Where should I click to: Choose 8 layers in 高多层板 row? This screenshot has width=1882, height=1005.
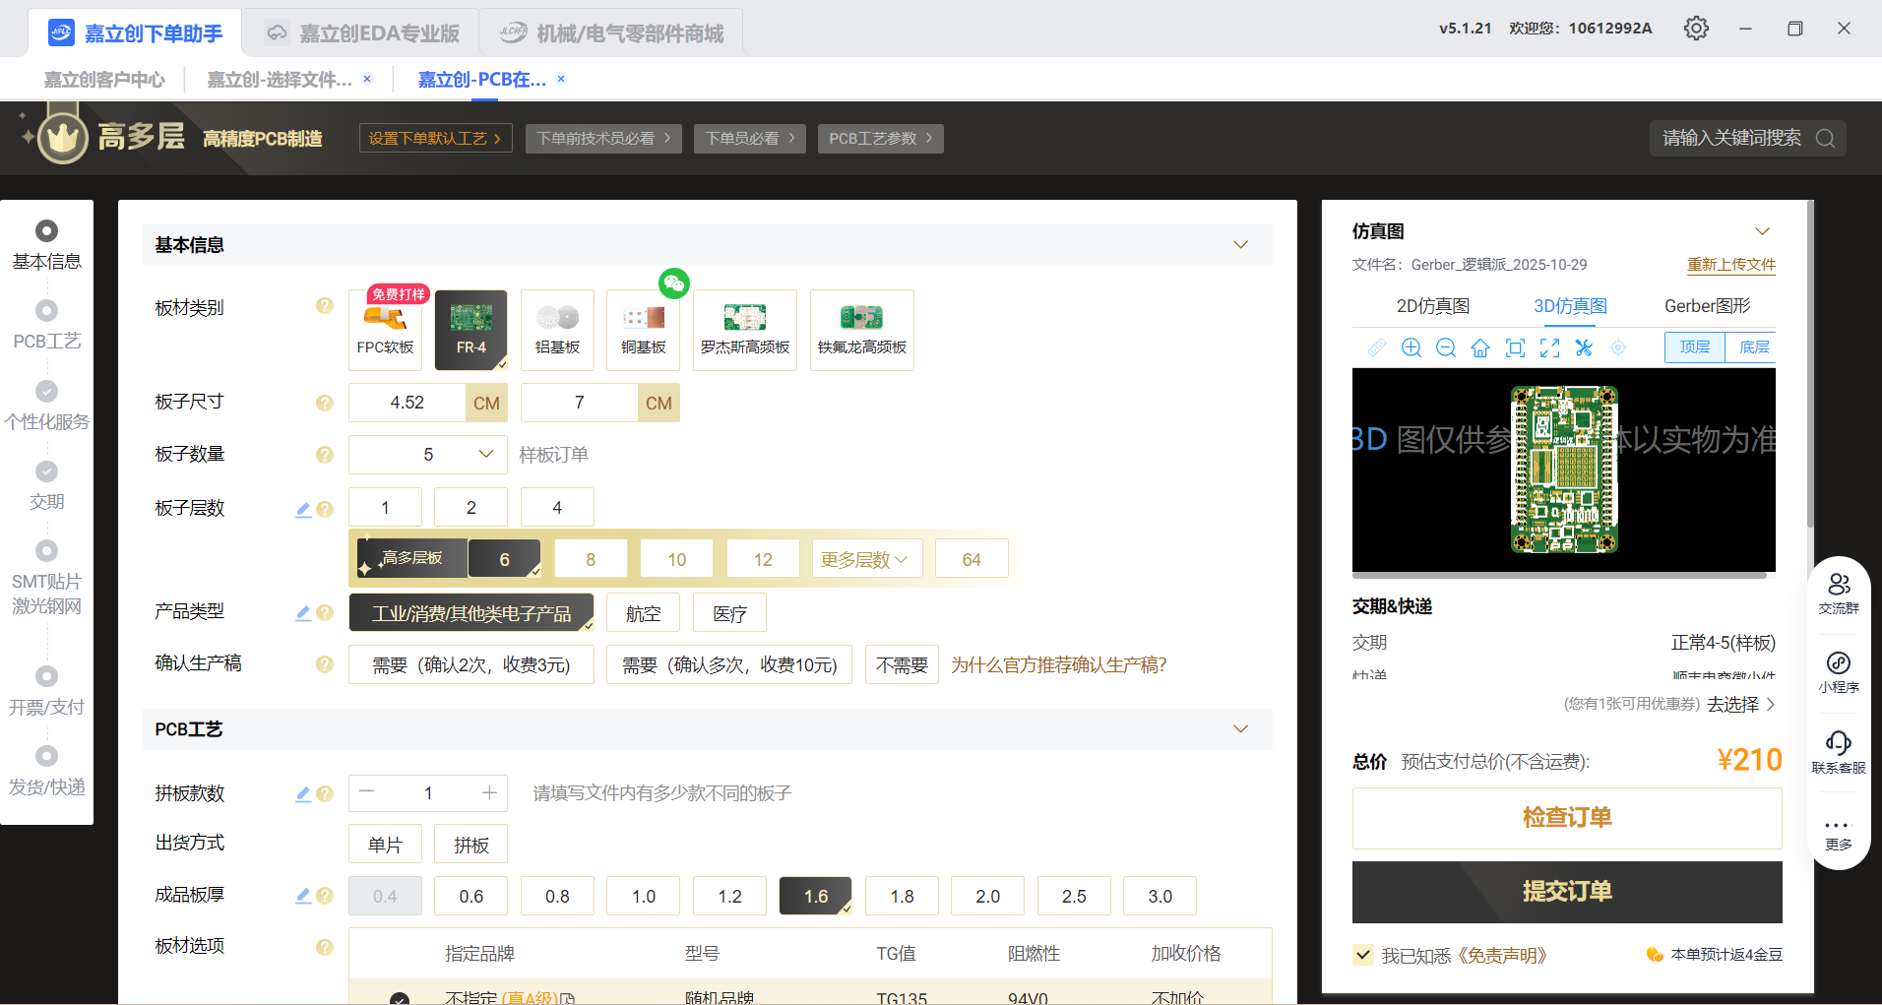point(591,559)
